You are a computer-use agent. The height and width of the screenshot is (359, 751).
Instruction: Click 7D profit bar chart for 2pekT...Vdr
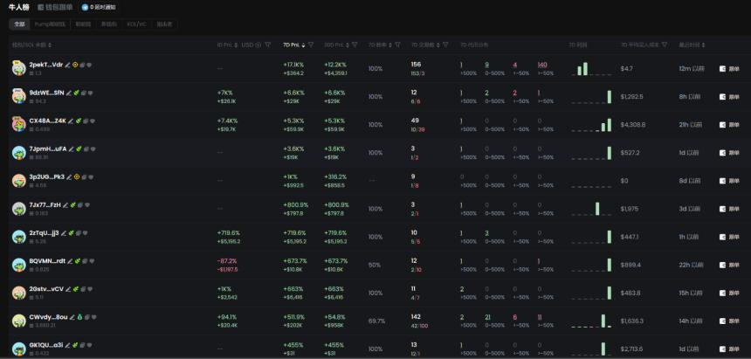[x=591, y=68]
